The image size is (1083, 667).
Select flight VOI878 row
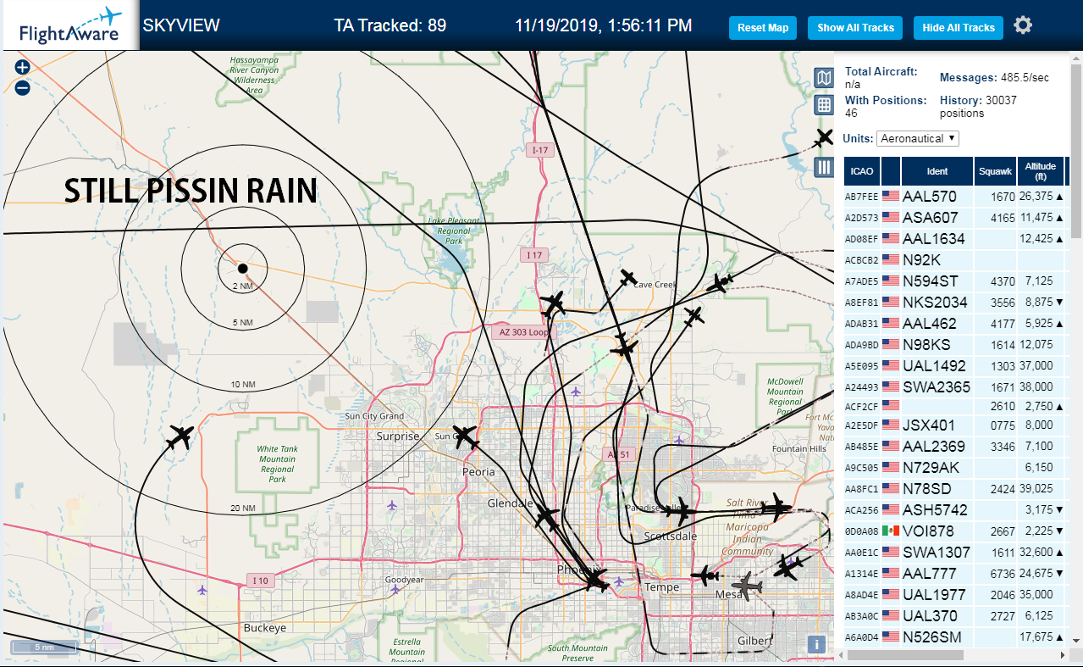[955, 531]
